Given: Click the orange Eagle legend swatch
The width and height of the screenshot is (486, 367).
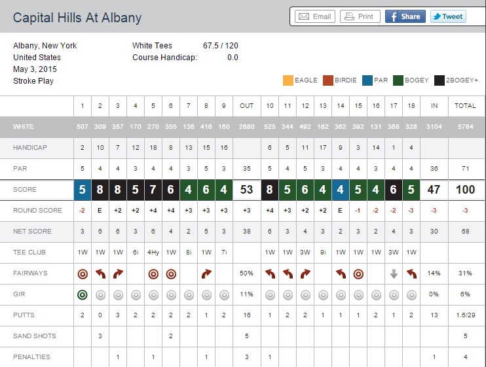Looking at the screenshot, I should (288, 80).
